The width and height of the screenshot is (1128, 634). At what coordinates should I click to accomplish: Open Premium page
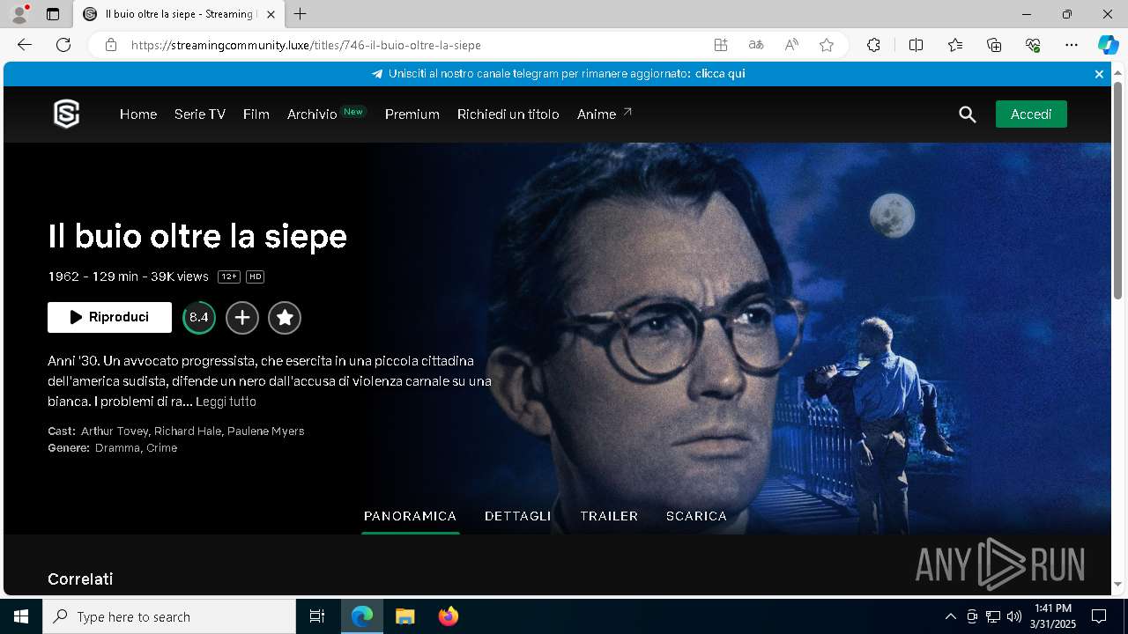(x=412, y=114)
